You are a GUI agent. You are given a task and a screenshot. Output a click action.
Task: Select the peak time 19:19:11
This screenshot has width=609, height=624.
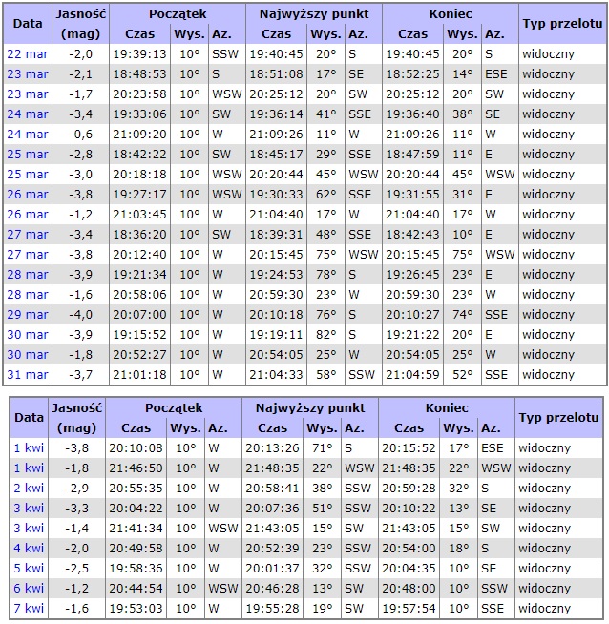276,334
